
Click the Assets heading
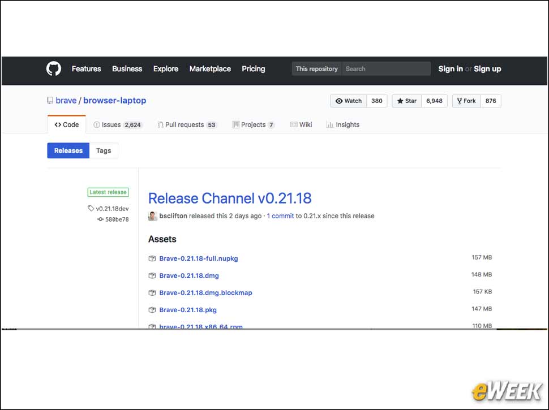pos(162,239)
